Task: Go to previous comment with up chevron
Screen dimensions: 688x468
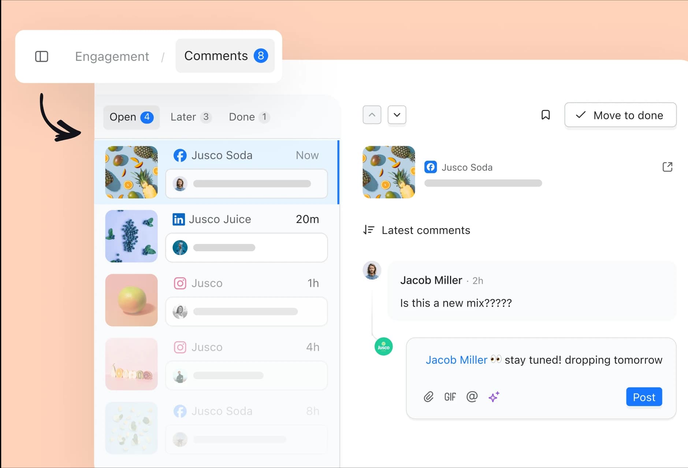Action: (x=372, y=115)
